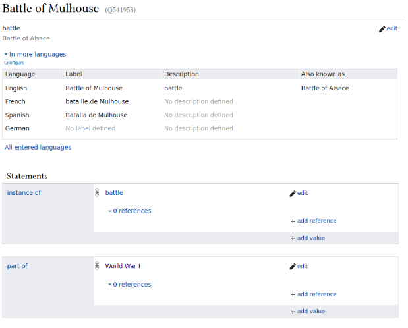Screen dimensions: 408x328
Task: Follow the World War I link
Action: click(123, 266)
